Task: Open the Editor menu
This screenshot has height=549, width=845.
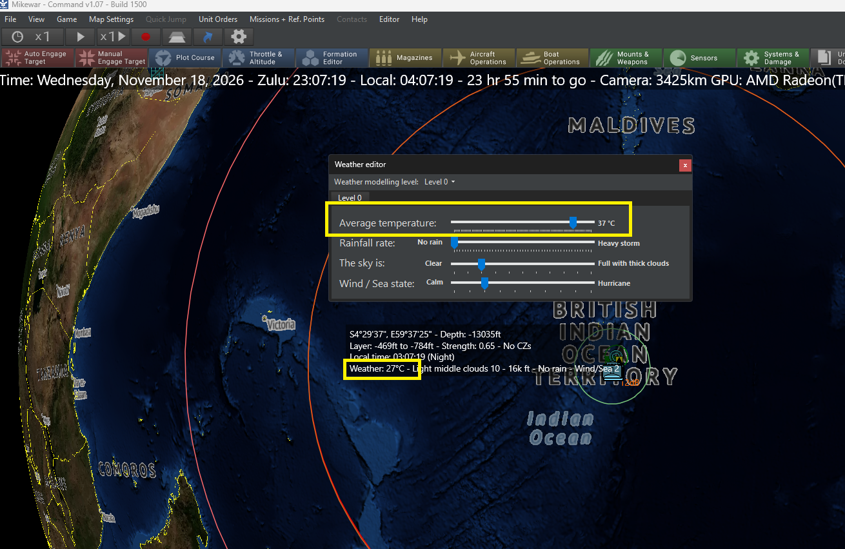Action: point(390,19)
